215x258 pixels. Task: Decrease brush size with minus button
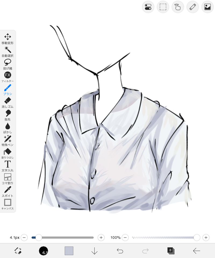click(24, 238)
